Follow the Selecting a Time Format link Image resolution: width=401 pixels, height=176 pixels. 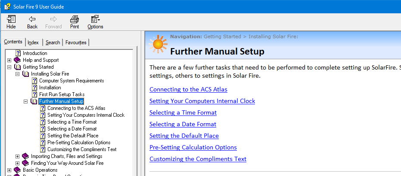[x=183, y=112]
